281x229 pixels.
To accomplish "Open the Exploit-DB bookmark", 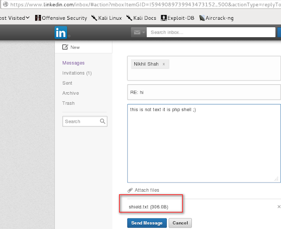I will click(177, 18).
